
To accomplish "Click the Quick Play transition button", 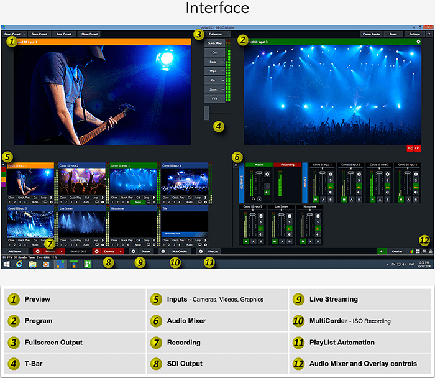I will click(215, 44).
